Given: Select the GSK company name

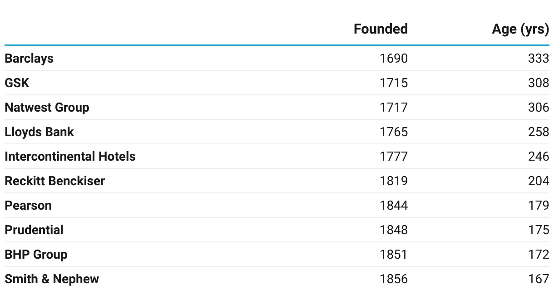Looking at the screenshot, I should [17, 83].
